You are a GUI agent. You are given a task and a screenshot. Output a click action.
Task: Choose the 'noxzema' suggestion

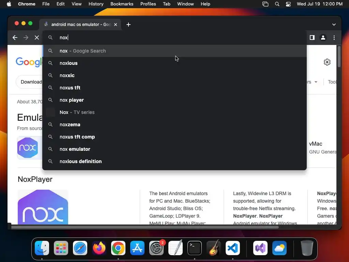coord(174,124)
